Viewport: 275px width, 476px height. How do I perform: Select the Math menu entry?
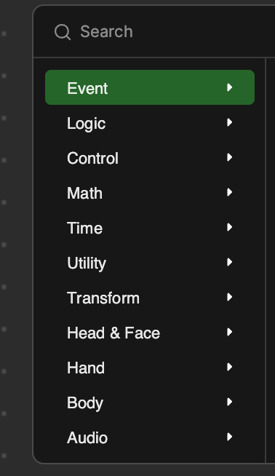point(150,192)
